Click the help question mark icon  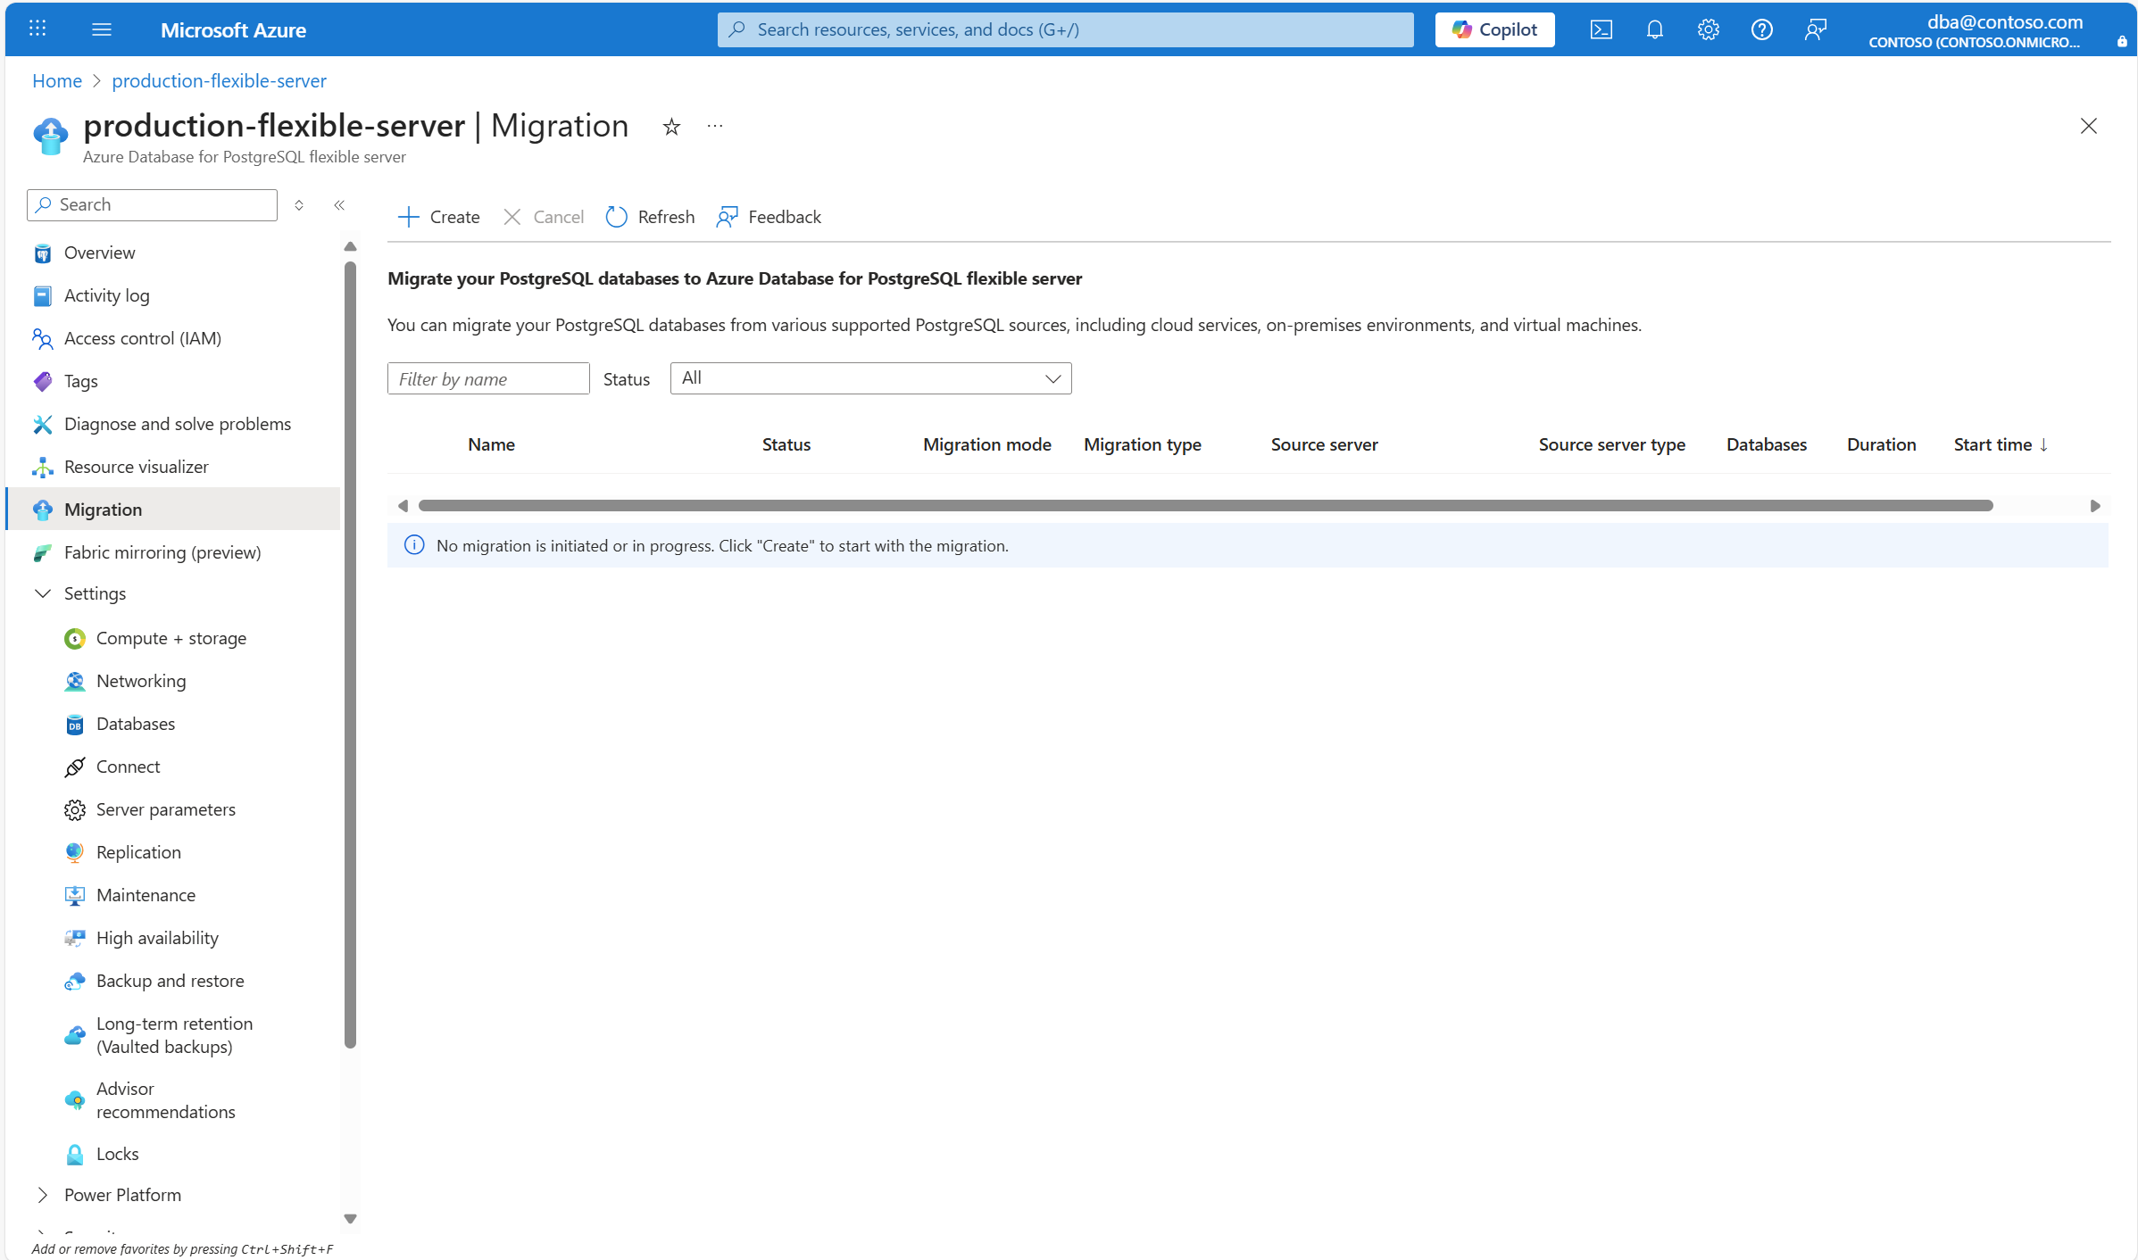pos(1761,29)
